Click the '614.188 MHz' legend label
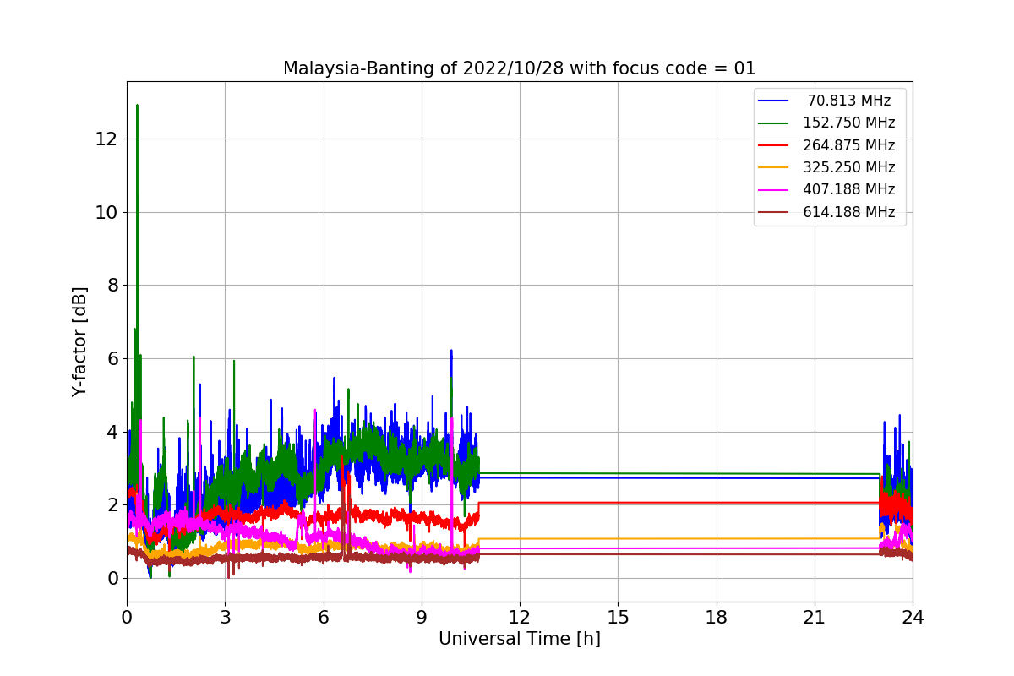This screenshot has height=676, width=1014. pos(849,212)
